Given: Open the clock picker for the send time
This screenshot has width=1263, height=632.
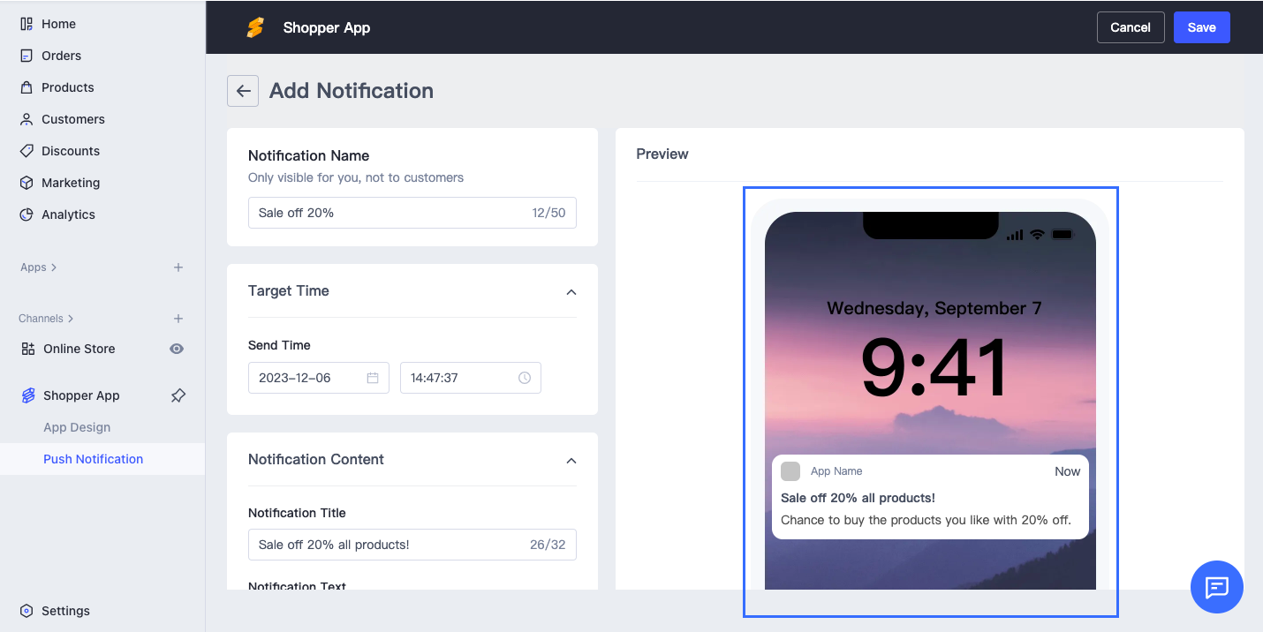Looking at the screenshot, I should point(525,377).
